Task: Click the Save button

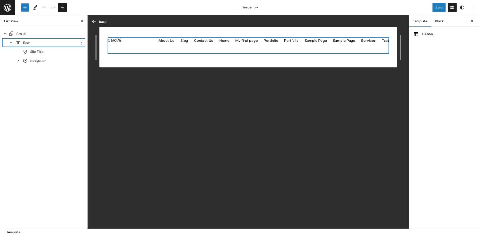Action: [x=439, y=7]
